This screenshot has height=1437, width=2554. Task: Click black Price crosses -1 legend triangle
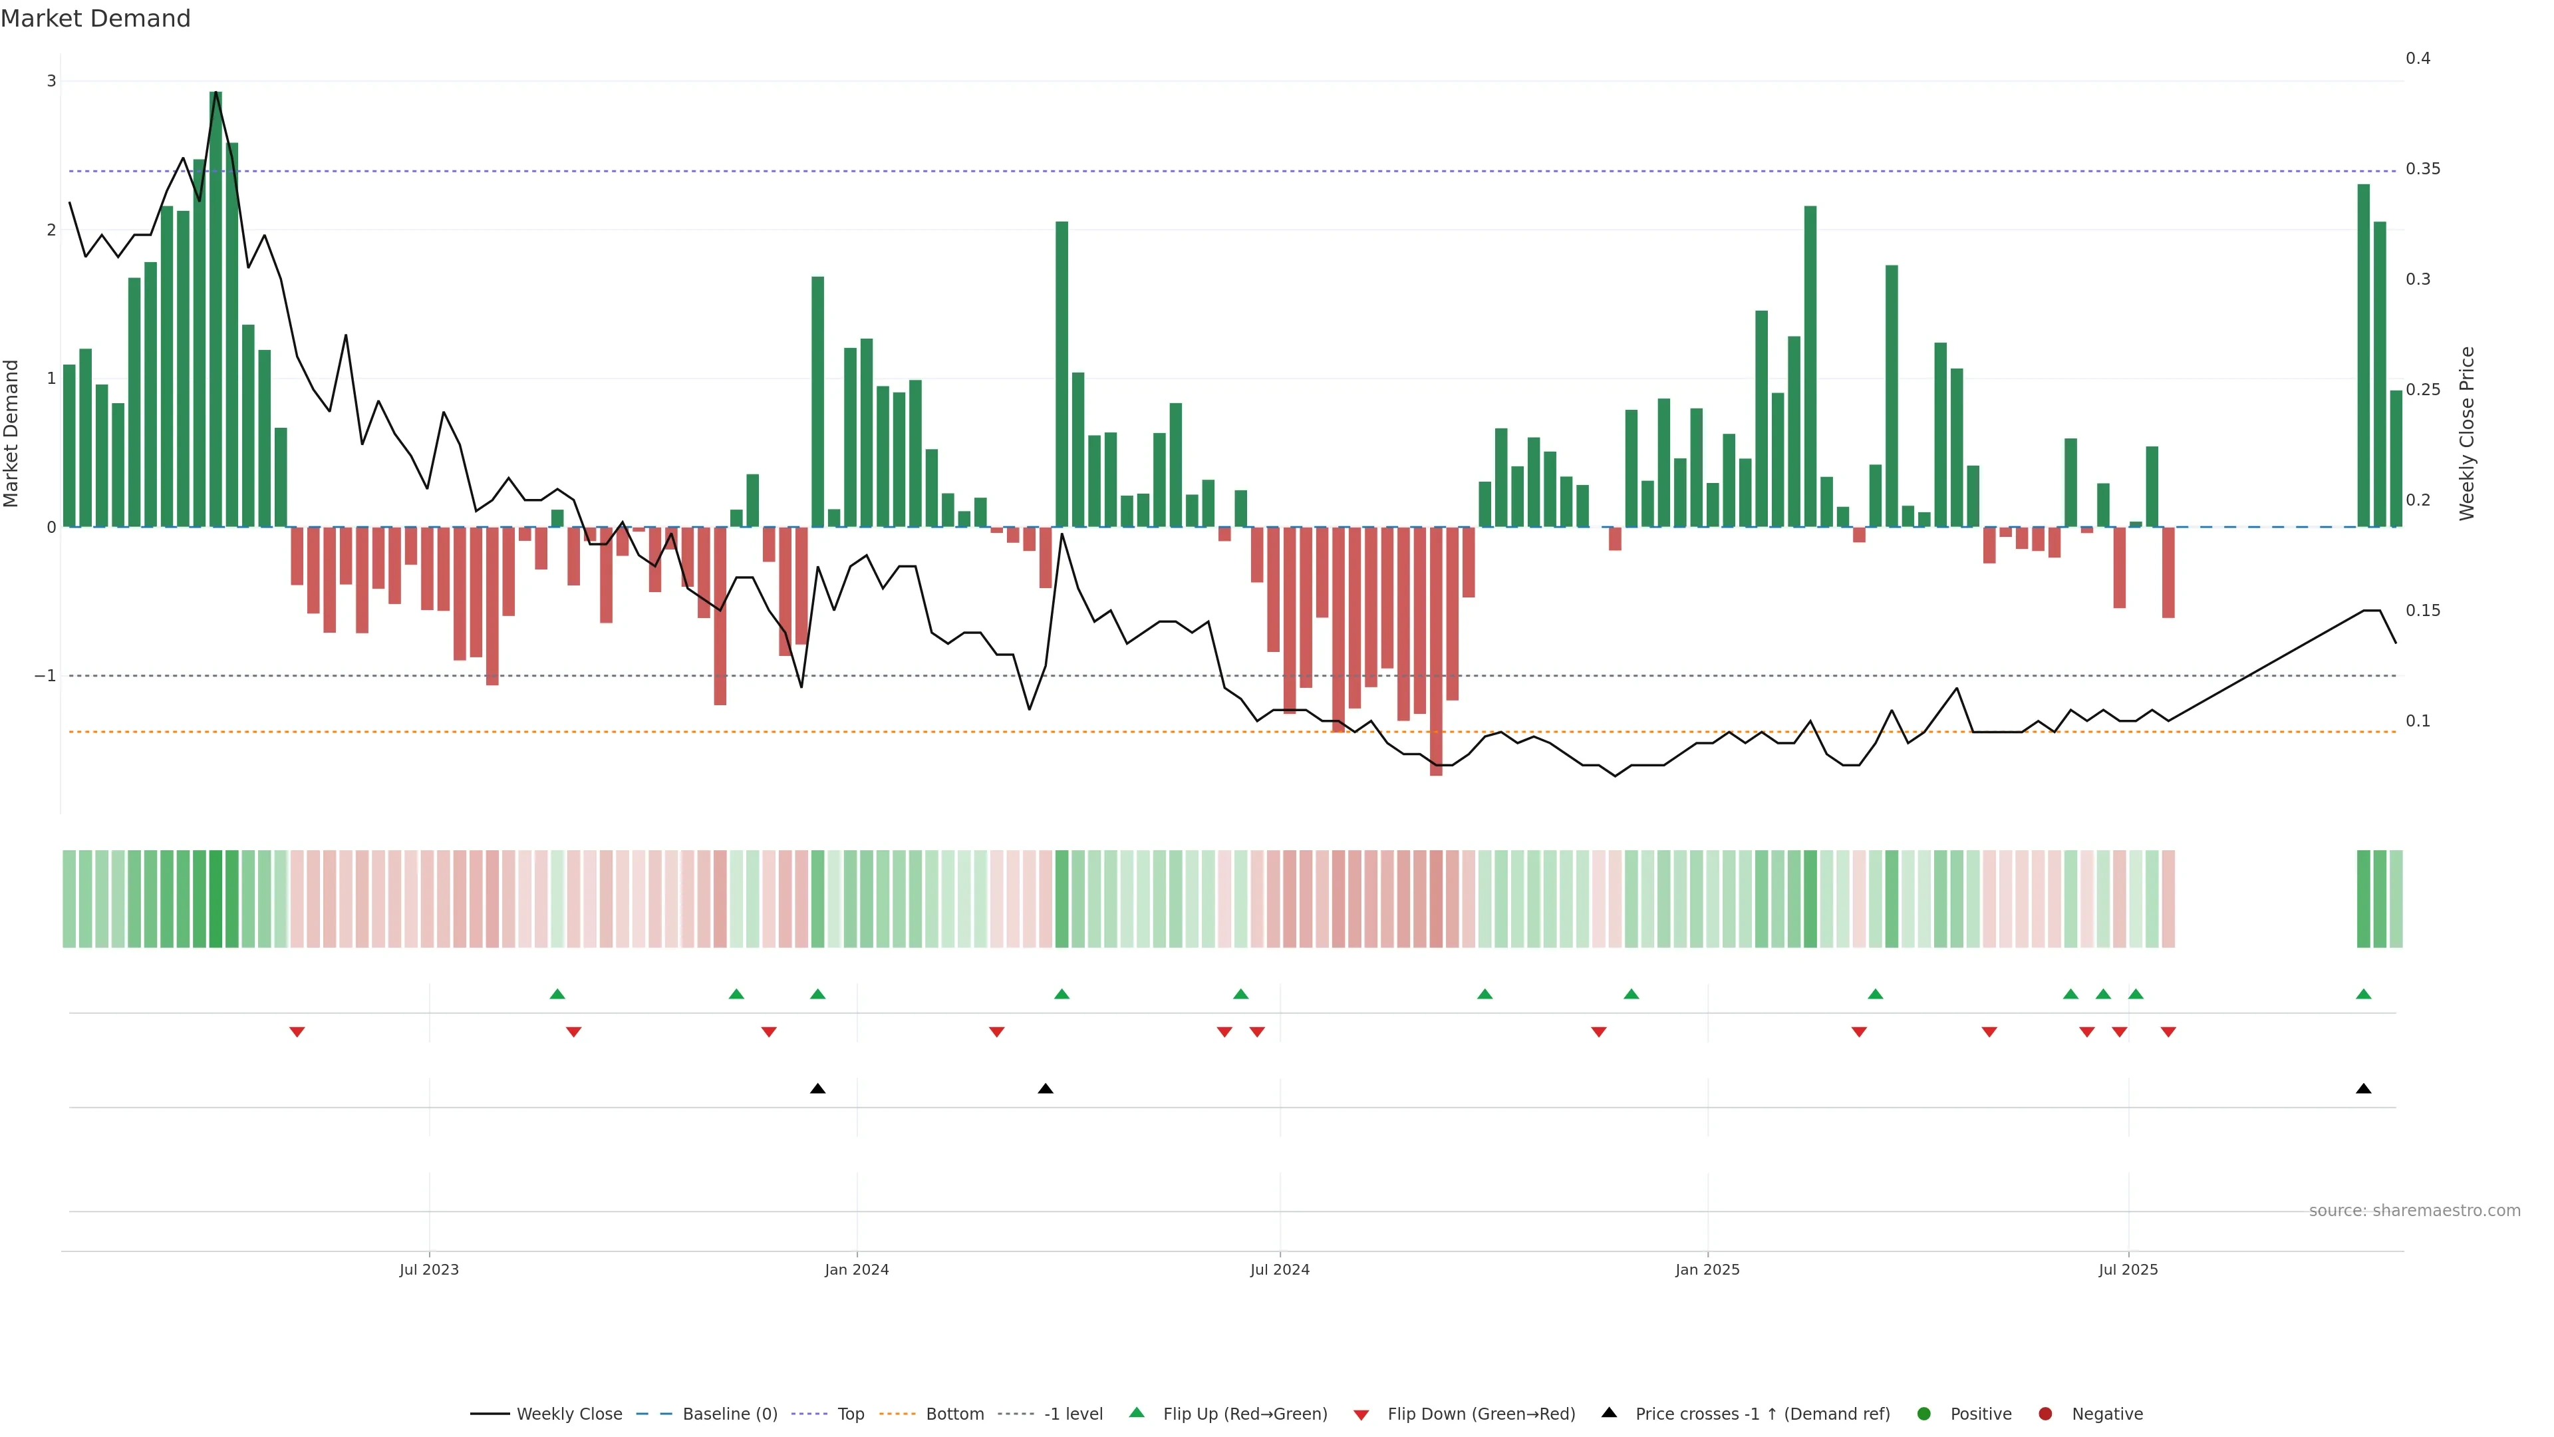pos(1609,1413)
